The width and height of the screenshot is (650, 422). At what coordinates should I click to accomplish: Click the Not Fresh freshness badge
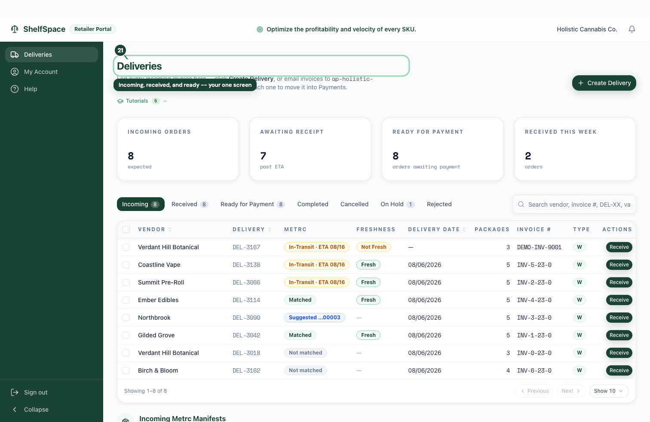374,247
